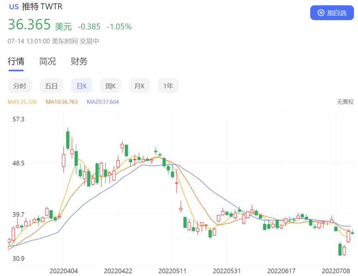Click the 20220708 date axis label

335,271
